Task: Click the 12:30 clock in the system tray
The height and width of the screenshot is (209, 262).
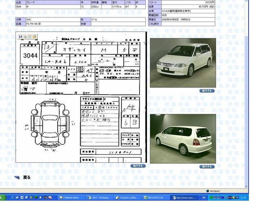Action: tap(243, 198)
